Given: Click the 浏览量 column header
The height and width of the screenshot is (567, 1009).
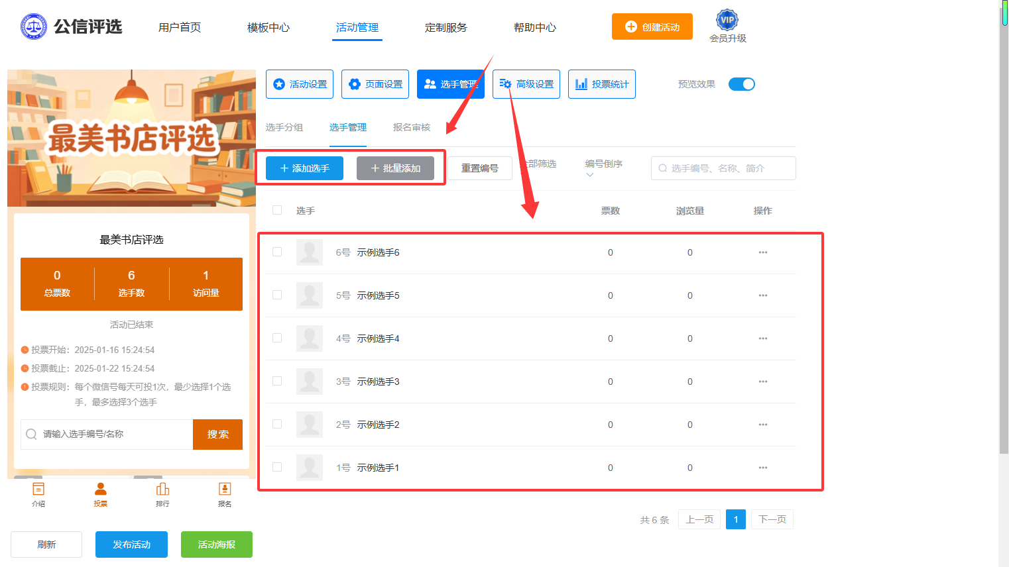Looking at the screenshot, I should [x=690, y=211].
